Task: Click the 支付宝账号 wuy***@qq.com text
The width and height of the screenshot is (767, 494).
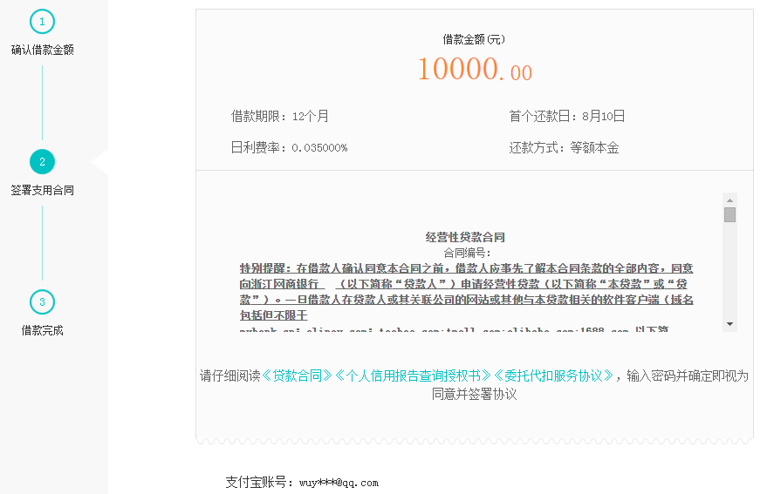Action: coord(302,482)
